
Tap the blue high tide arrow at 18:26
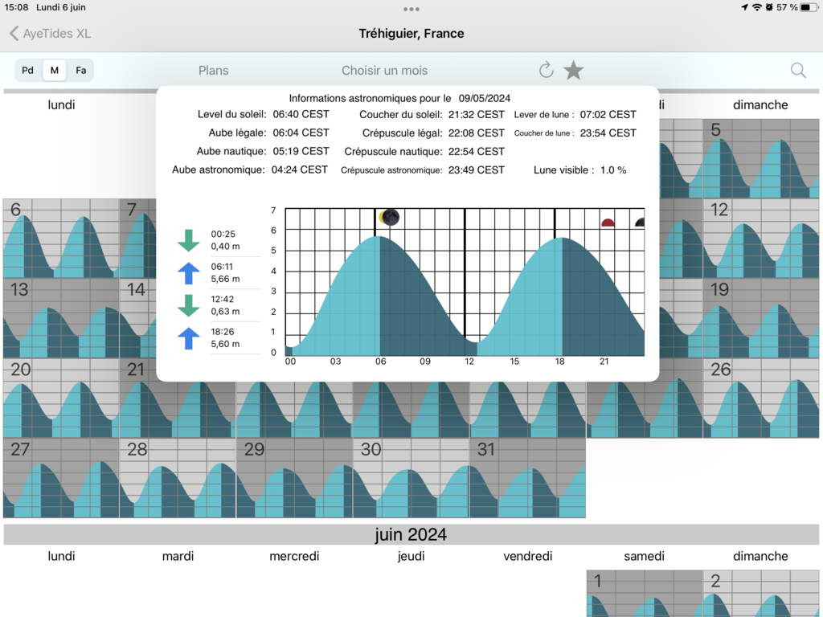tap(188, 338)
